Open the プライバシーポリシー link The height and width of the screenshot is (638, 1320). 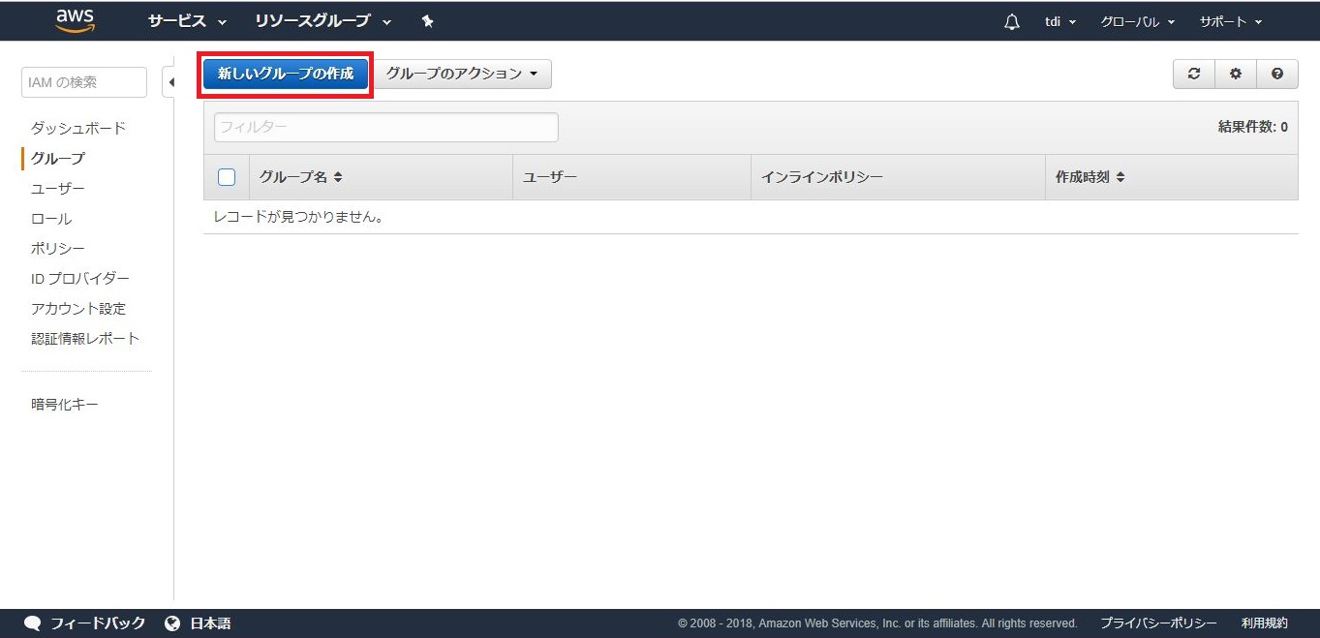[1158, 623]
